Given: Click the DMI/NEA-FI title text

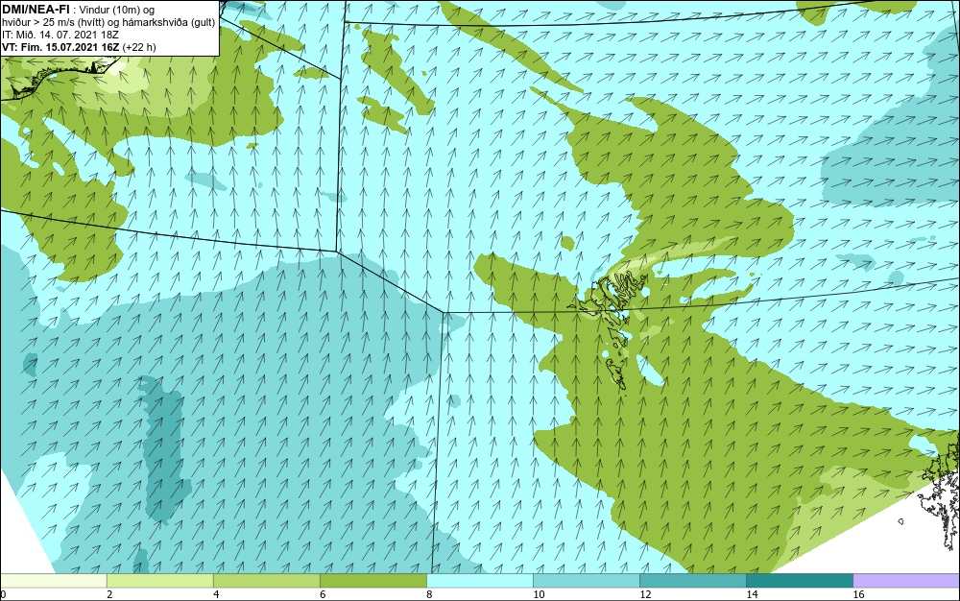Looking at the screenshot, I should pos(36,9).
